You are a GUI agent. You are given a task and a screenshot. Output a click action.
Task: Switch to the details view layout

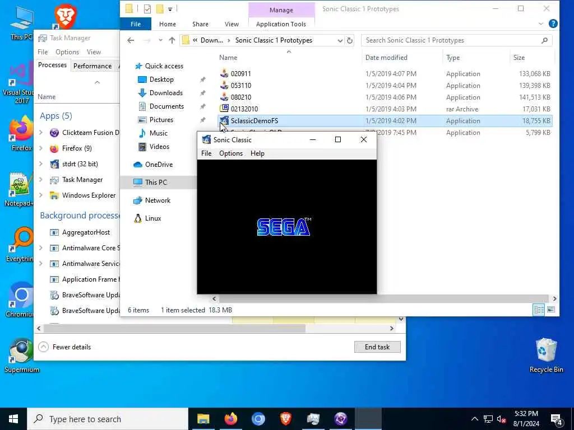point(539,310)
